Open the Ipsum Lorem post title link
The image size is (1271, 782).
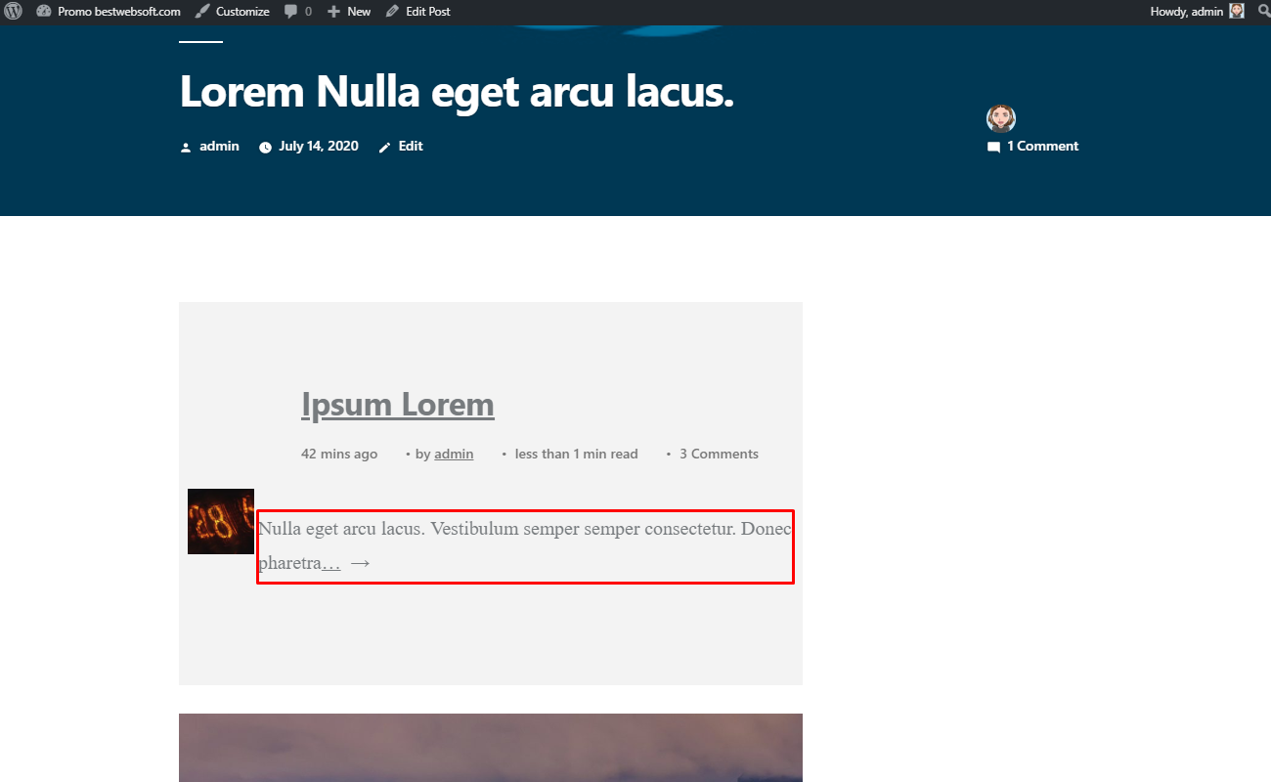tap(398, 404)
